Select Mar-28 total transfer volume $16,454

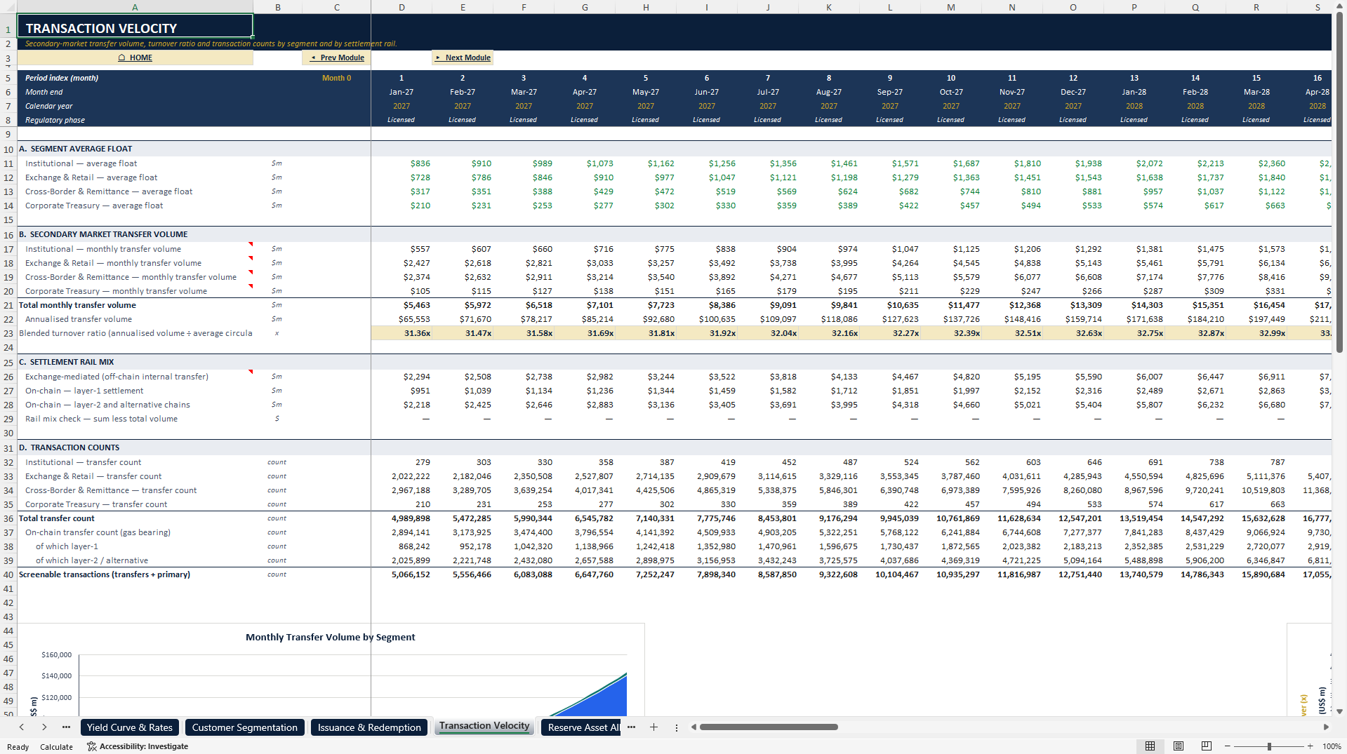pos(1256,305)
